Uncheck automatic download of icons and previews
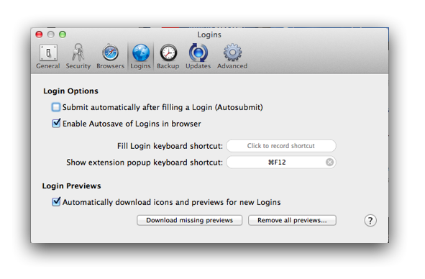Viewport: 425px width, 279px height. (56, 202)
